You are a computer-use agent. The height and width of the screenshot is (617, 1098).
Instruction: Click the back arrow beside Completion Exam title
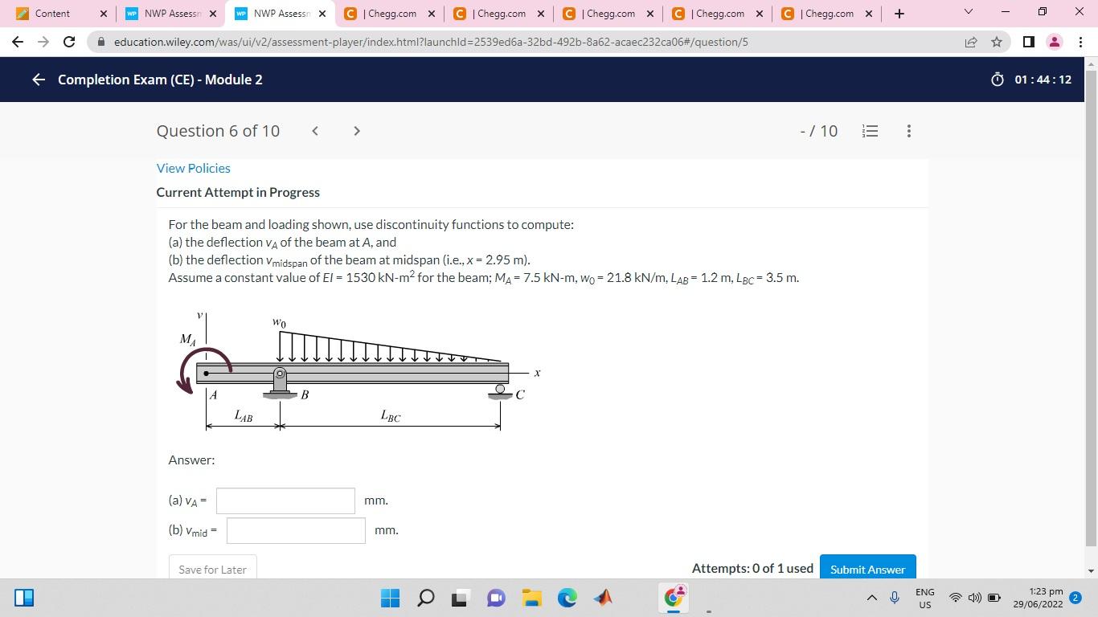37,80
